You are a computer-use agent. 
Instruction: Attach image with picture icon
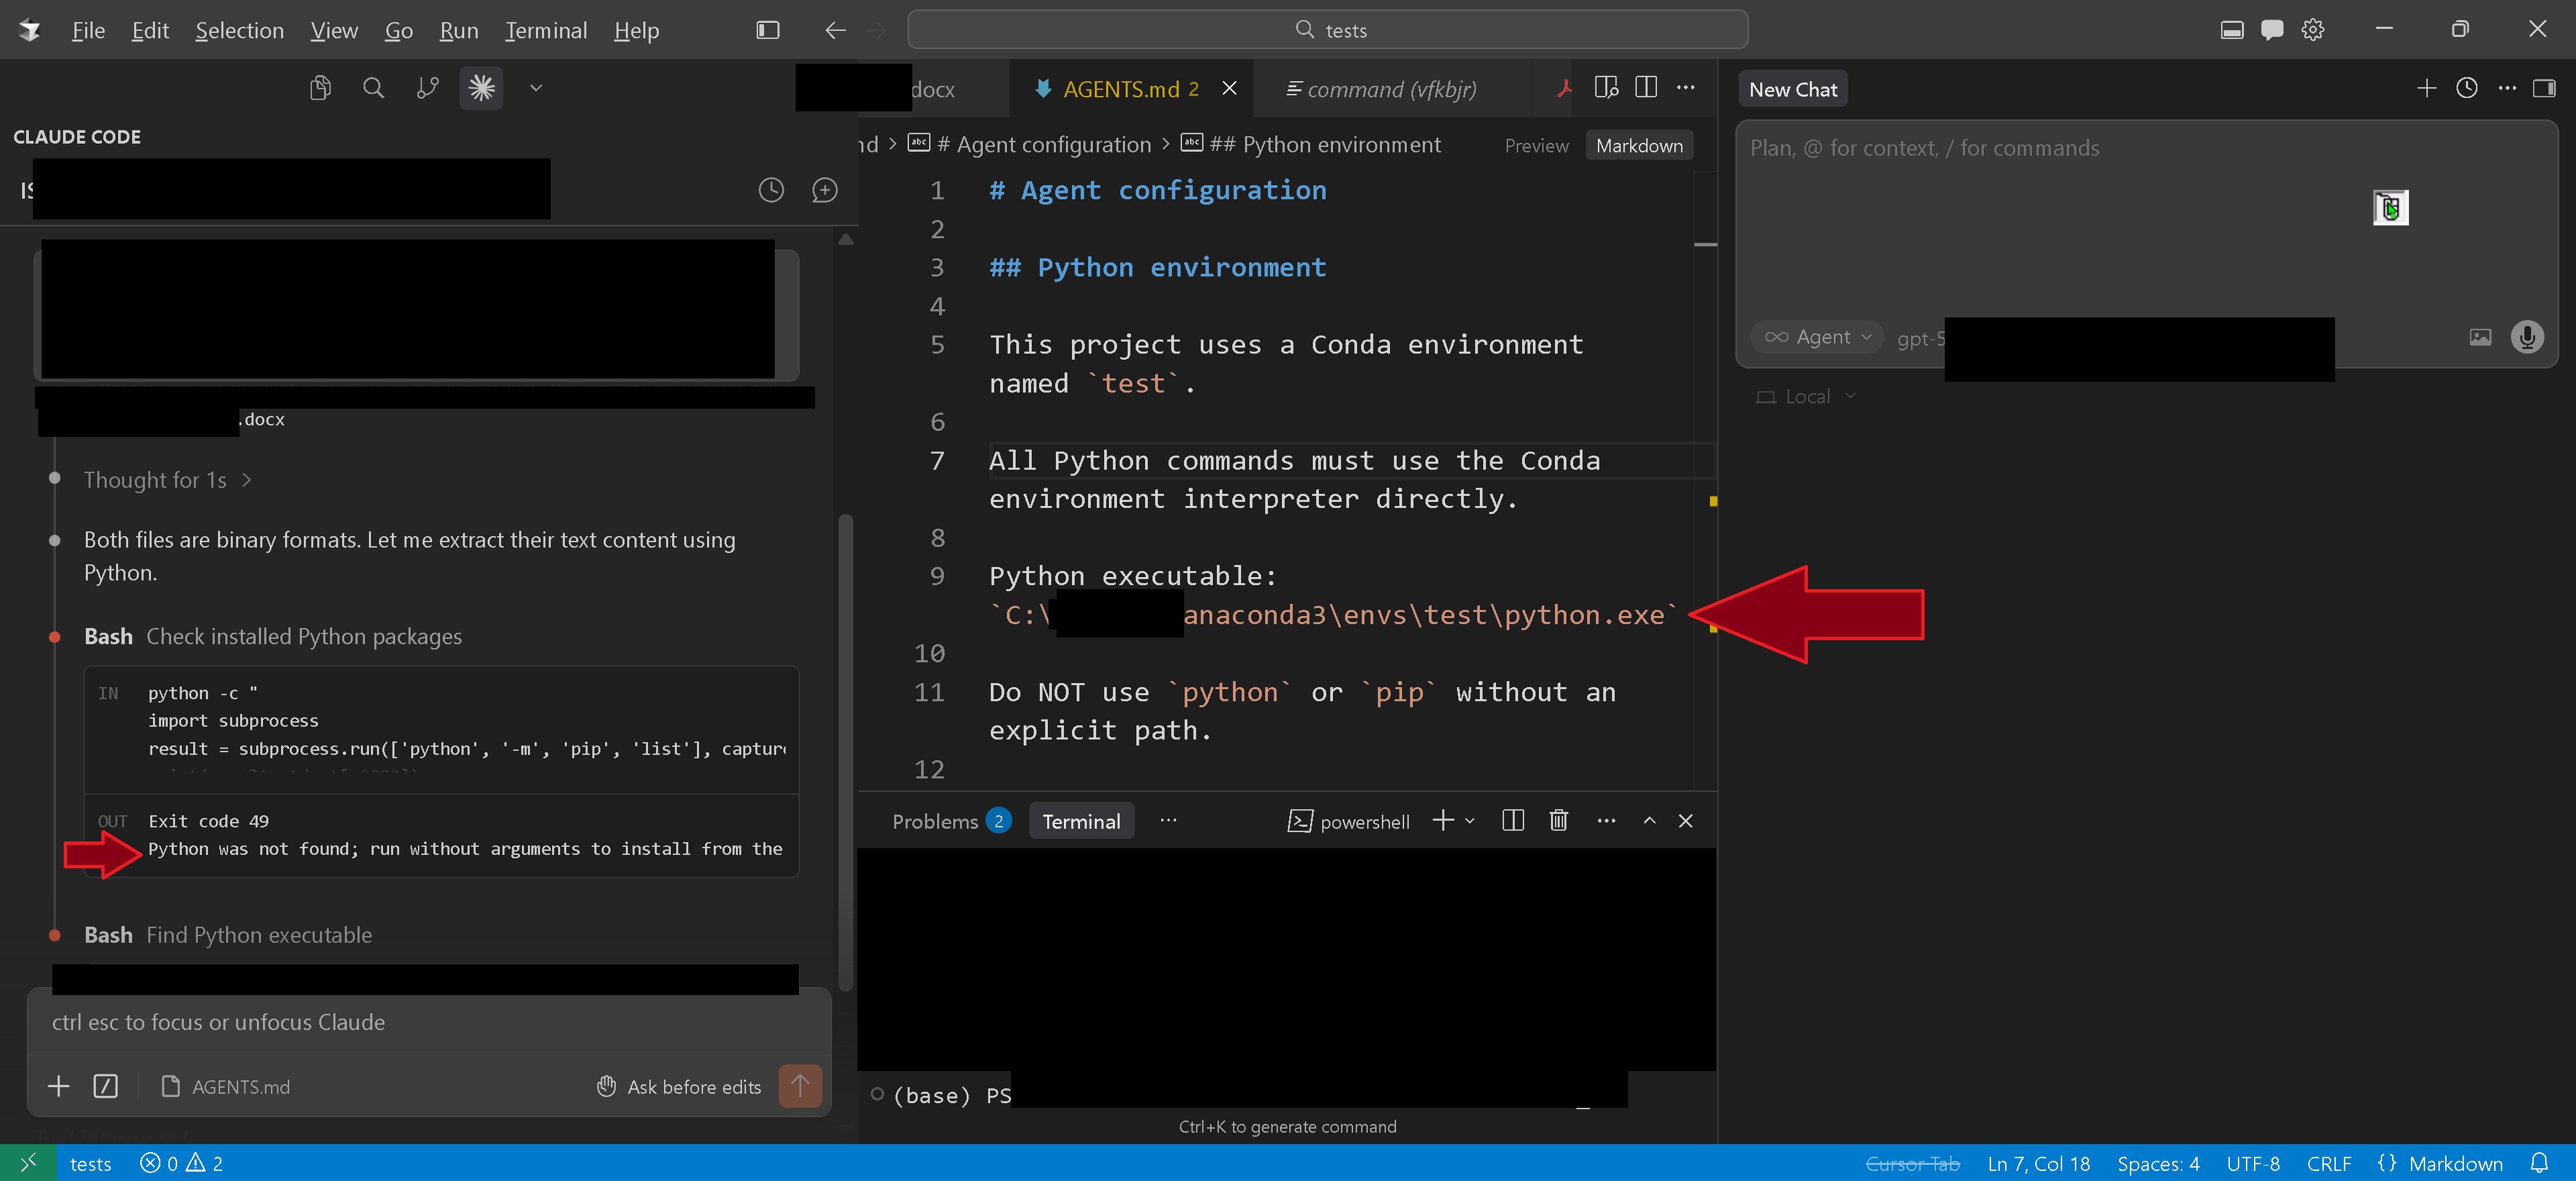[x=2480, y=337]
